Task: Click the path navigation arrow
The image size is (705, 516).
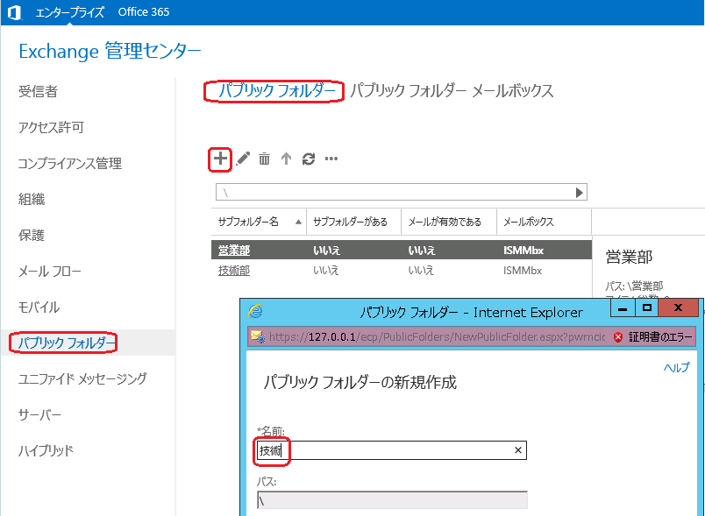Action: pos(579,193)
